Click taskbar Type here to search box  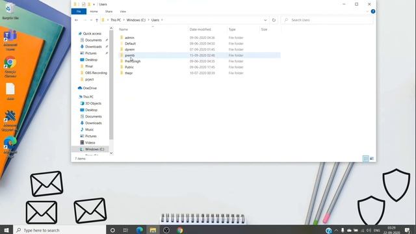point(60,230)
